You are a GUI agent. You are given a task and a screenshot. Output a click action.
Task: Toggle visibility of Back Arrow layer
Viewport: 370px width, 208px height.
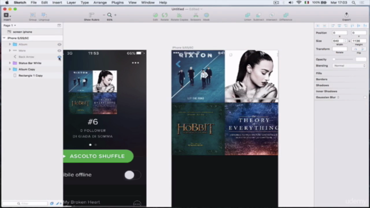(59, 57)
